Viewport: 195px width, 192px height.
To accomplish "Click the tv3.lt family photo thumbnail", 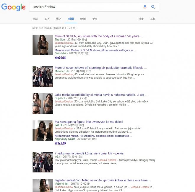I will click(43, 162).
